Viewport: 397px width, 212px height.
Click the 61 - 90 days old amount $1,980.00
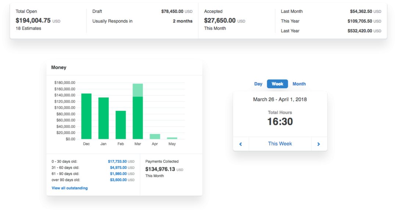point(118,174)
